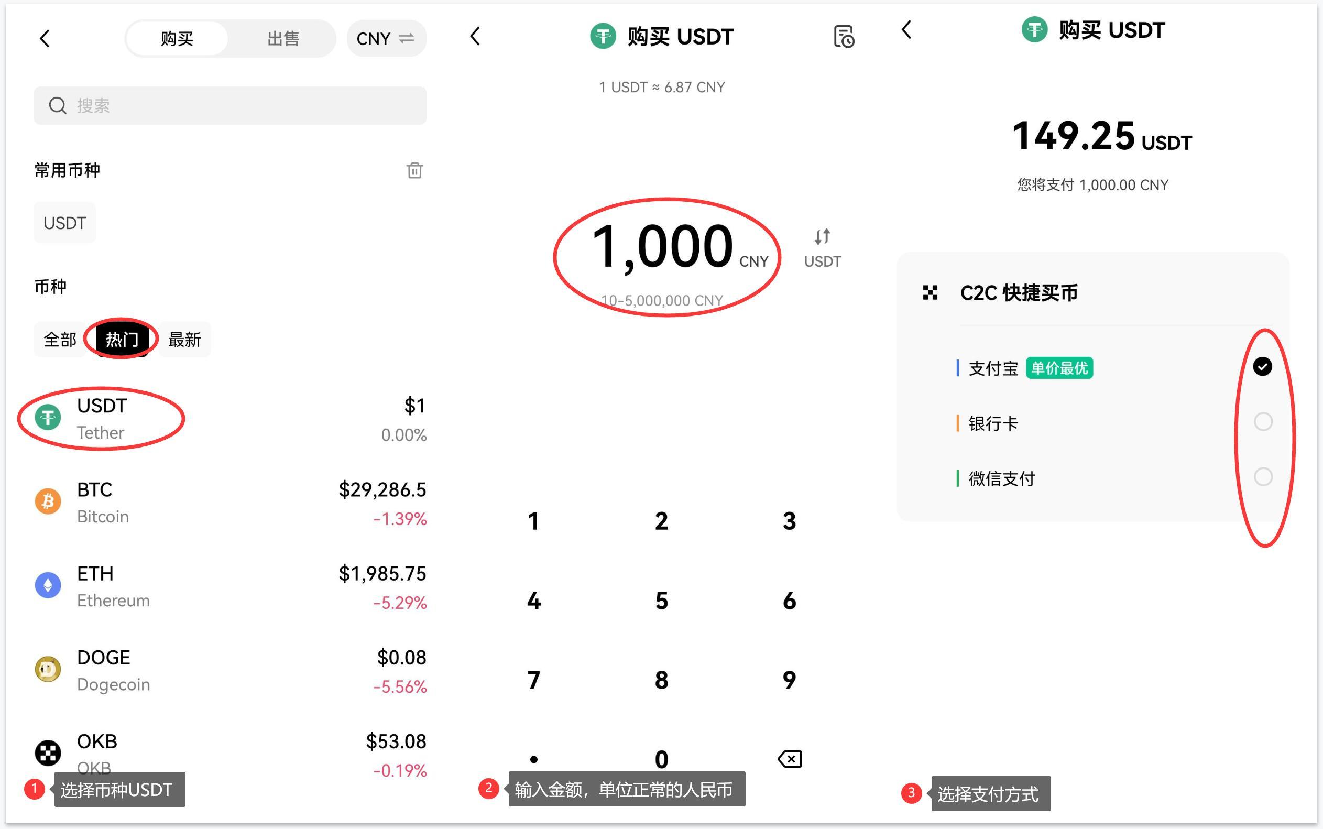Screen dimensions: 1323x829
Task: Choose USDT chip under 常用币种
Action: 64,223
